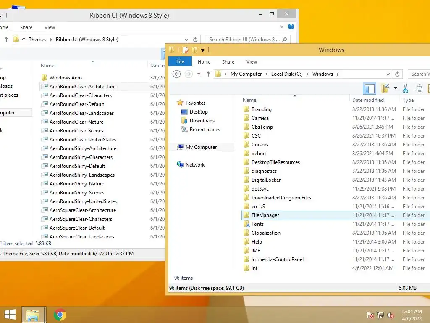Screen dimensions: 430x323
Task: Select the Inf folder
Action: [254, 268]
